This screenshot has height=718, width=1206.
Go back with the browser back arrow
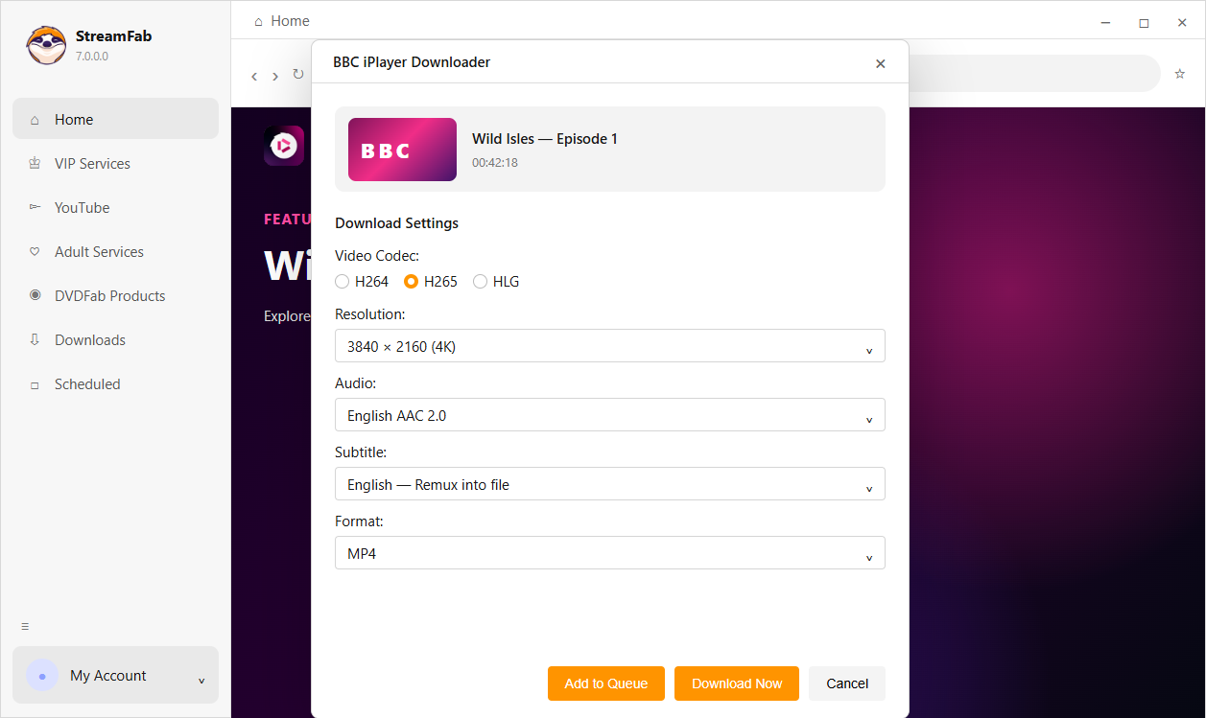(254, 76)
